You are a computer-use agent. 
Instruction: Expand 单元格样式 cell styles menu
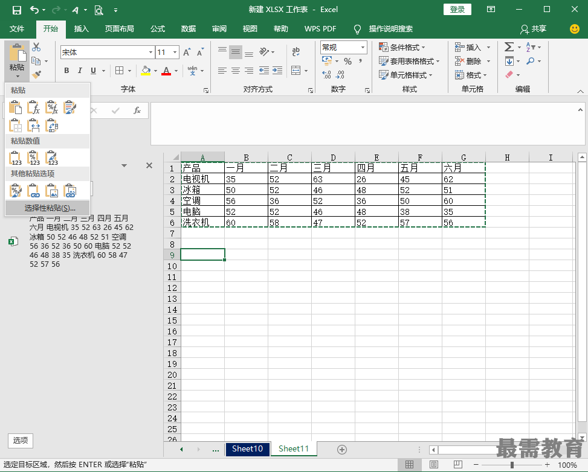(405, 75)
